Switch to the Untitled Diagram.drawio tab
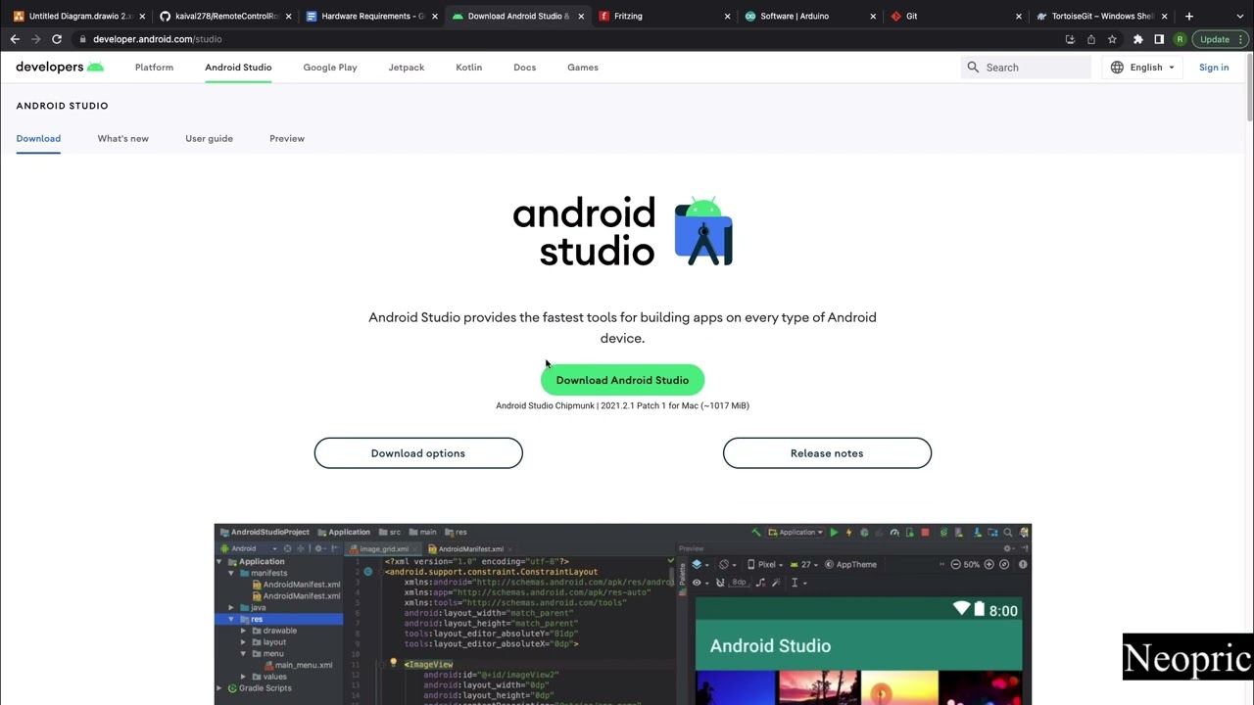This screenshot has height=705, width=1254. tap(76, 16)
